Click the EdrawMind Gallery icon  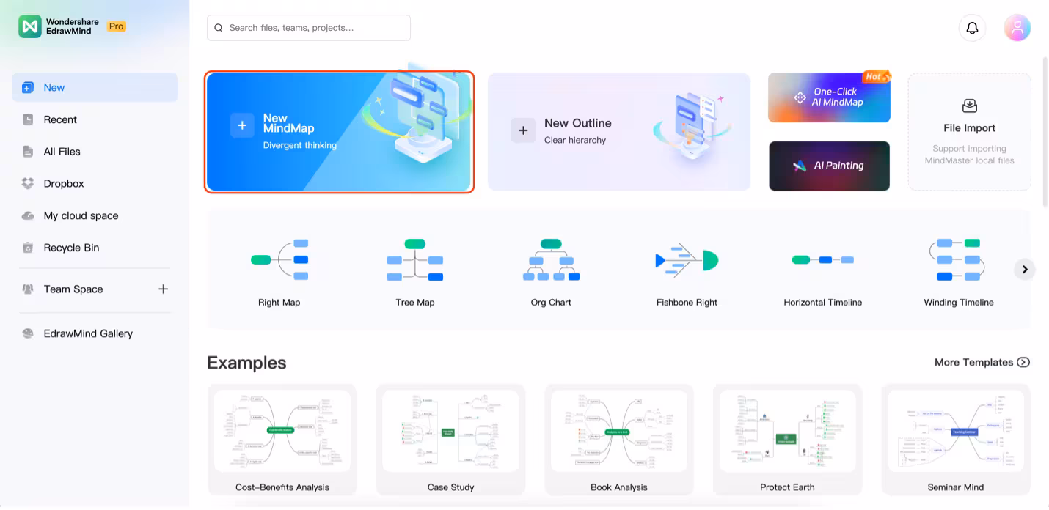tap(28, 333)
